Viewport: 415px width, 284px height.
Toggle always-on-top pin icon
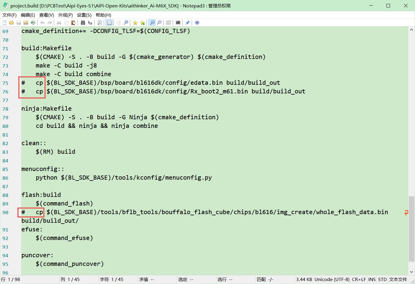(188, 23)
